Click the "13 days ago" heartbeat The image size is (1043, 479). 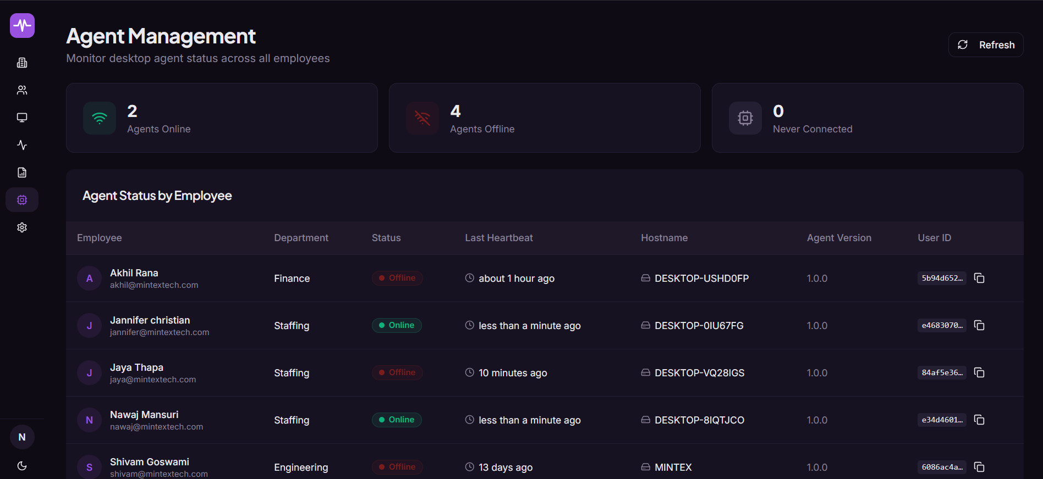click(x=506, y=467)
